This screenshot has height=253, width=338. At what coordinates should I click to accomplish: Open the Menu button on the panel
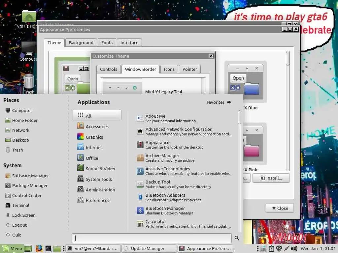point(12,248)
